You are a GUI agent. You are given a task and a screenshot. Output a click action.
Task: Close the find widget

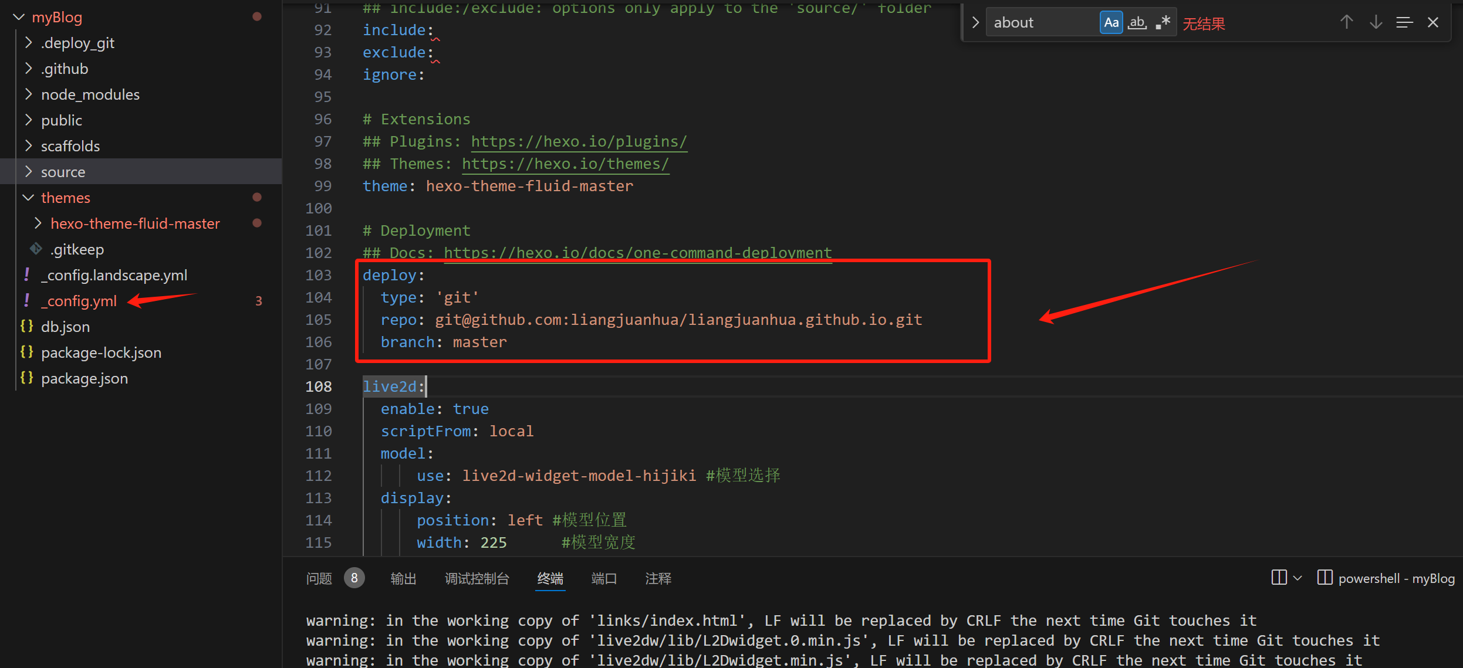click(1433, 23)
